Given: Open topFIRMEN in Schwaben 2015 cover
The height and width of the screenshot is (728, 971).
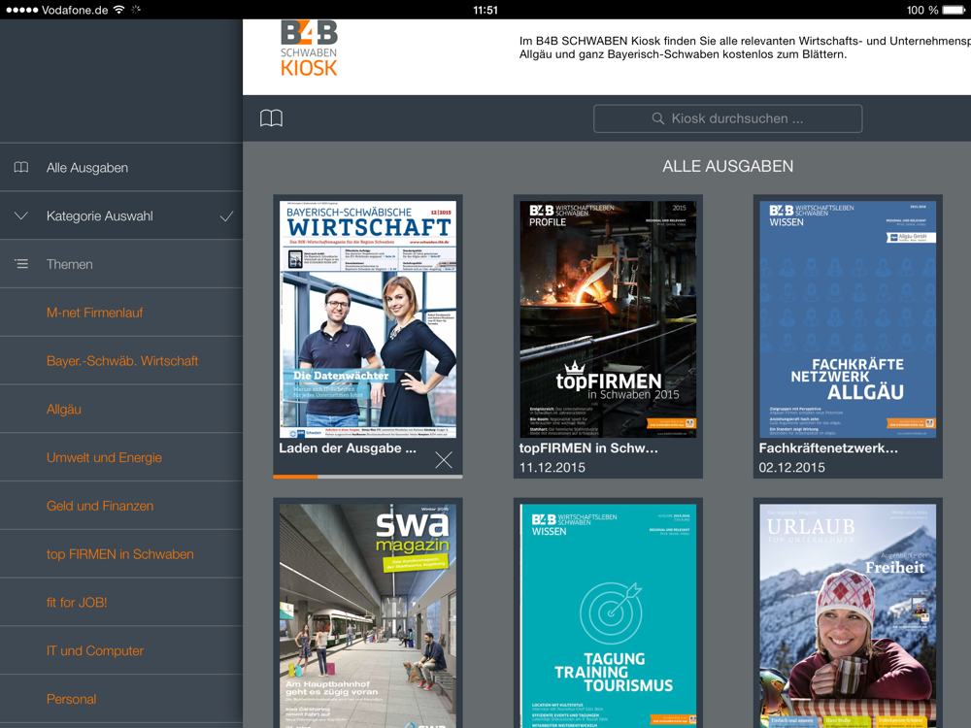Looking at the screenshot, I should click(x=608, y=318).
